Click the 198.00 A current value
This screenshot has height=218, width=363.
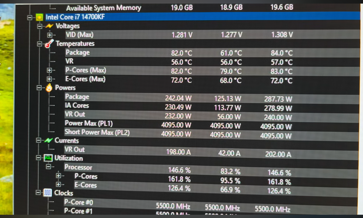pos(179,152)
